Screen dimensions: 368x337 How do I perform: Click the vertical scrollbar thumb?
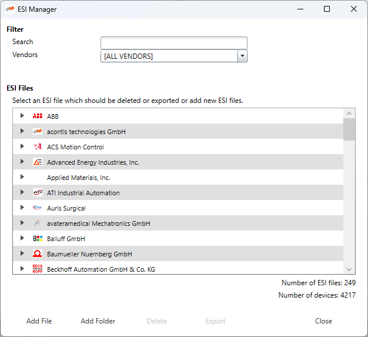coord(349,129)
